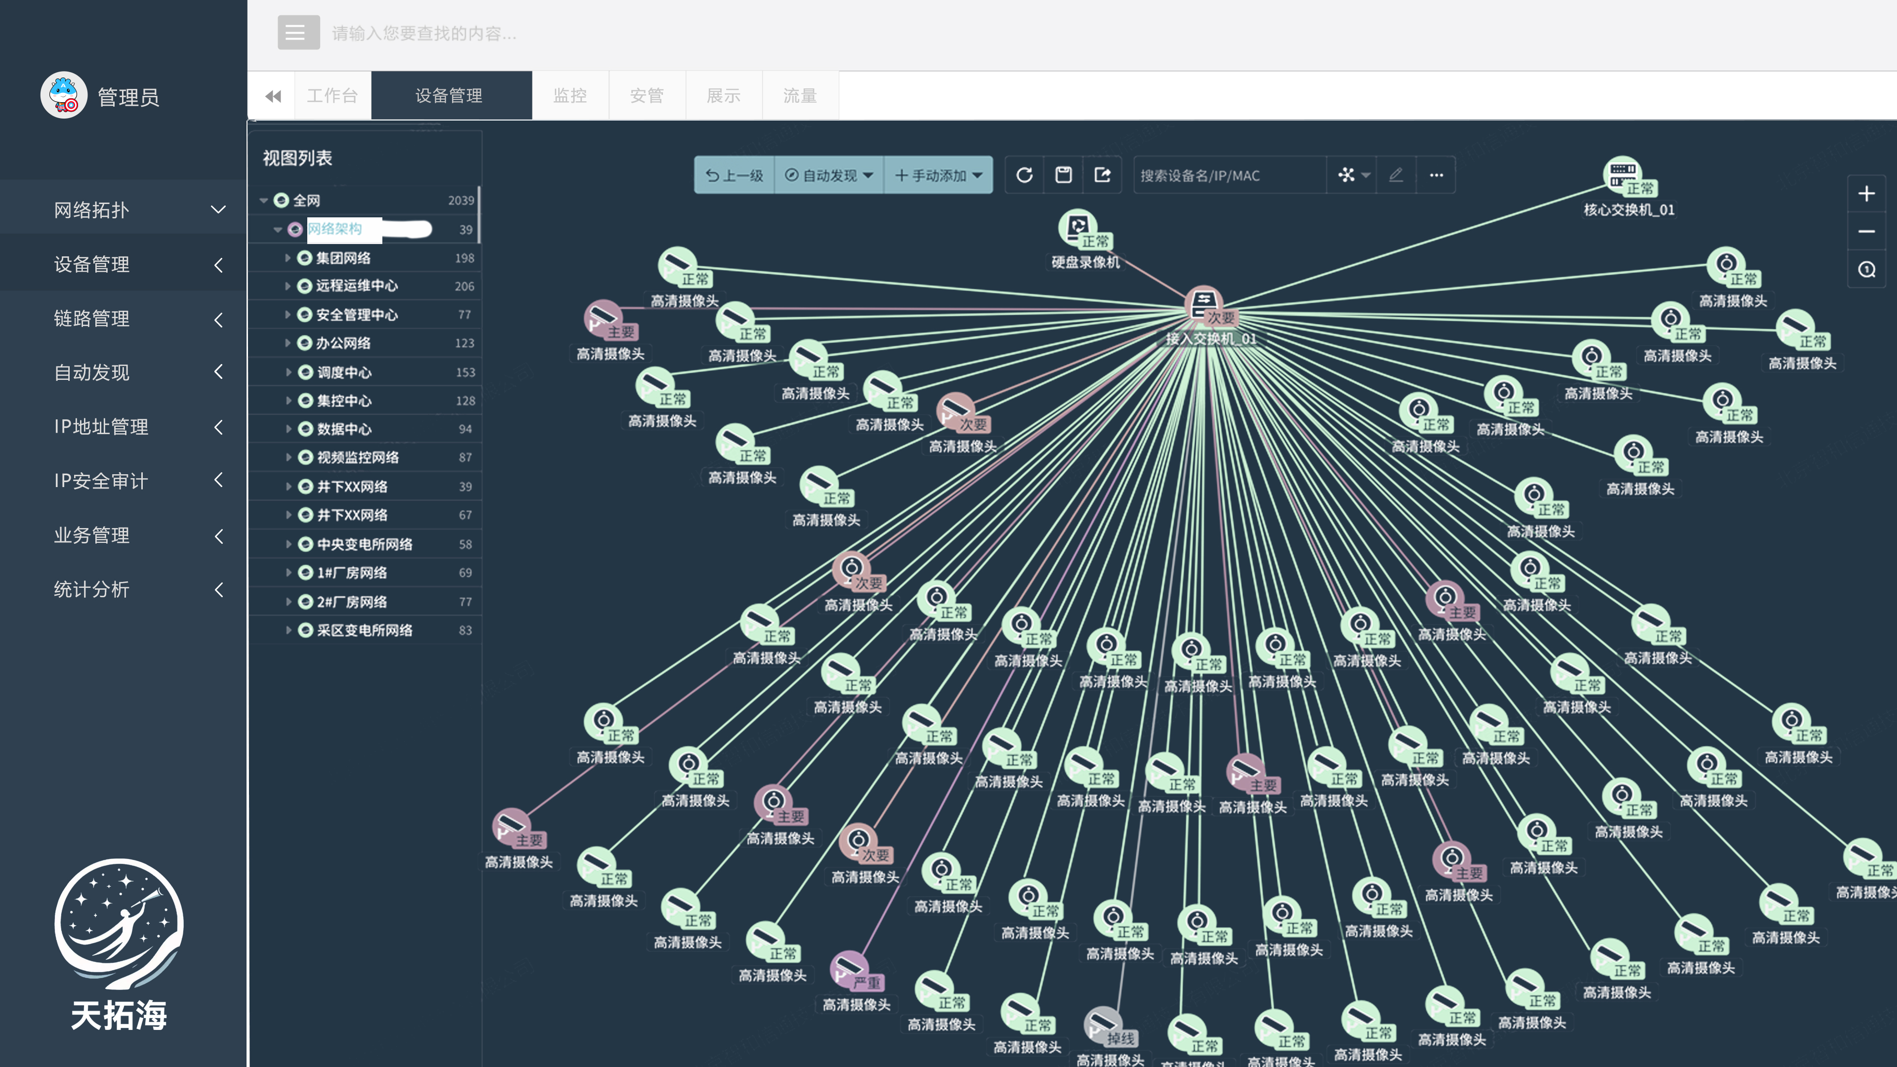Toggle the hamburger sidebar menu button
The image size is (1897, 1067).
pyautogui.click(x=298, y=33)
